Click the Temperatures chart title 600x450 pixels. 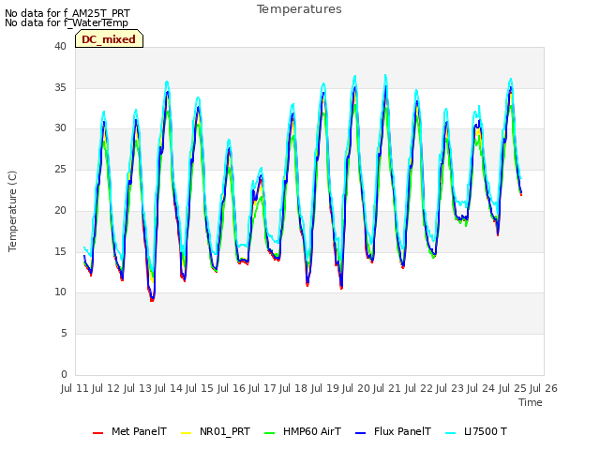click(x=299, y=9)
